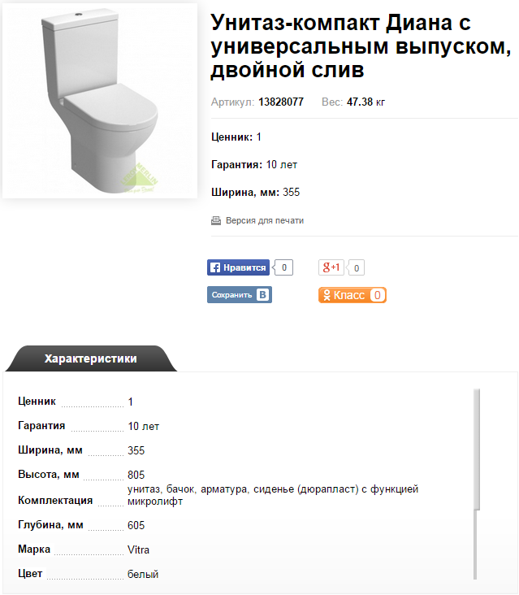
Task: Click the Odnoklassniki Класс button
Action: (352, 295)
